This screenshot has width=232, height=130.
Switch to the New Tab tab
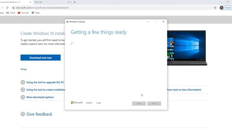point(52,2)
